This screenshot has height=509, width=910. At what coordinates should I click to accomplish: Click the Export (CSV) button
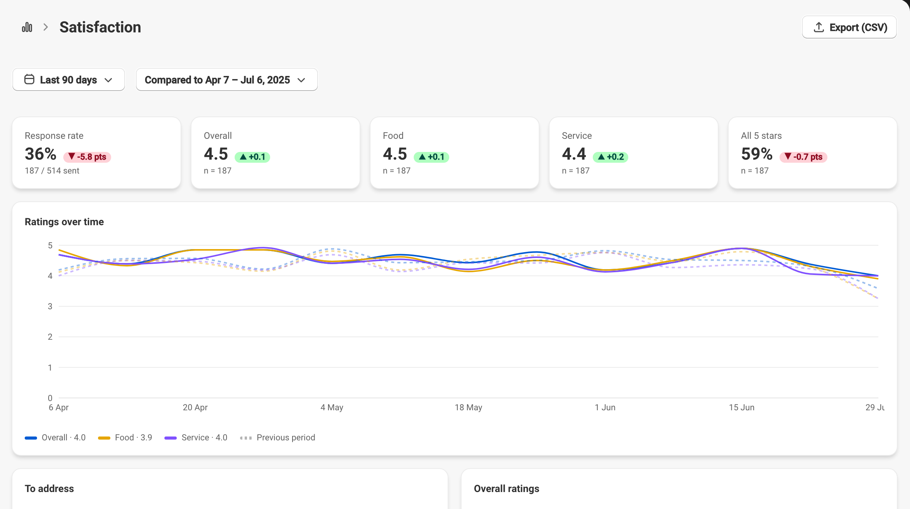click(849, 27)
